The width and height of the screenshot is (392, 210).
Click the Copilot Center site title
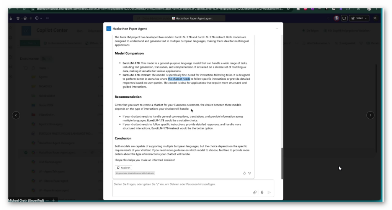(x=52, y=30)
